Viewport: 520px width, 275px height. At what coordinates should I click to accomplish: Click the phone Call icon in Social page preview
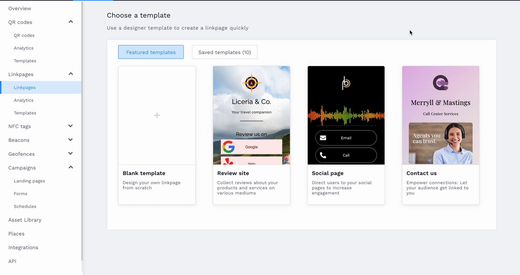(x=323, y=155)
